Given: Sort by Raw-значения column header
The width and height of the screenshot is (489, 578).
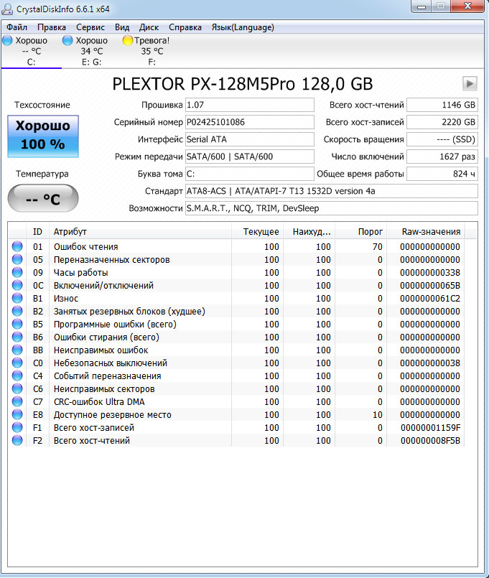Looking at the screenshot, I should (x=426, y=232).
